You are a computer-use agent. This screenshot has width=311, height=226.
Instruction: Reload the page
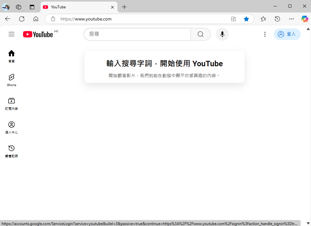(x=22, y=19)
